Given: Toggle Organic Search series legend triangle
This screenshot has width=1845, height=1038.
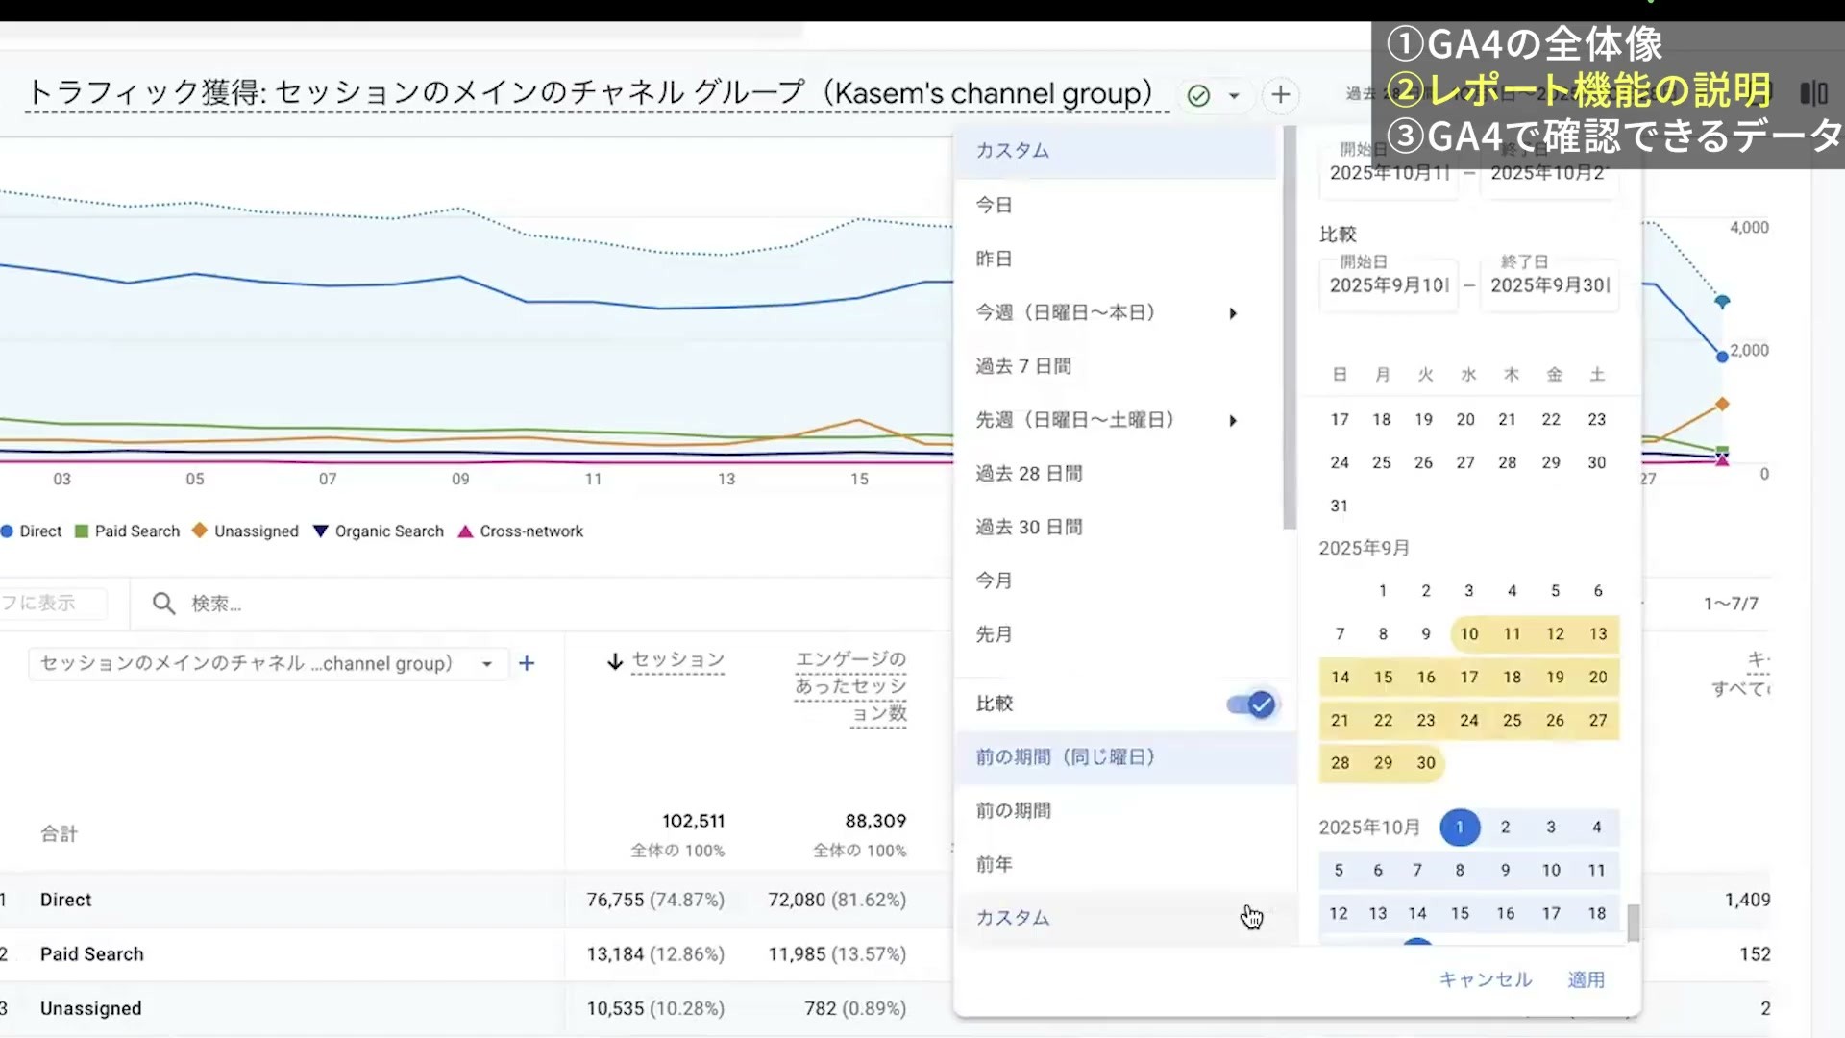Looking at the screenshot, I should click(x=321, y=531).
